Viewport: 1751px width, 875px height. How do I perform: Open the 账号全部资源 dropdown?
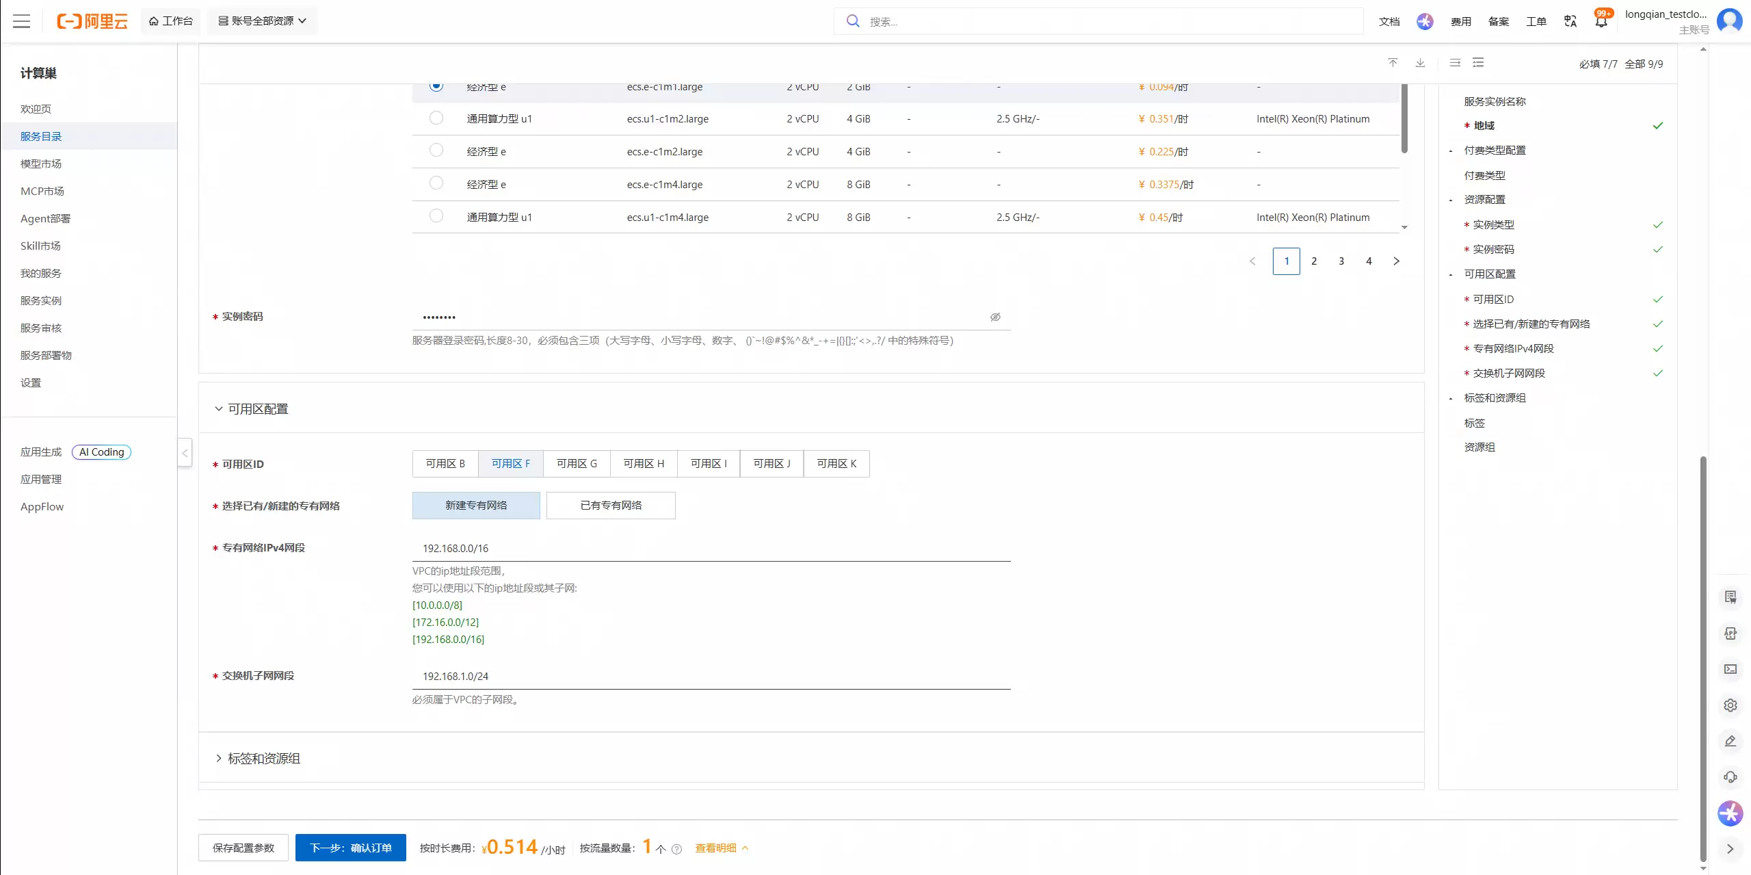point(263,21)
